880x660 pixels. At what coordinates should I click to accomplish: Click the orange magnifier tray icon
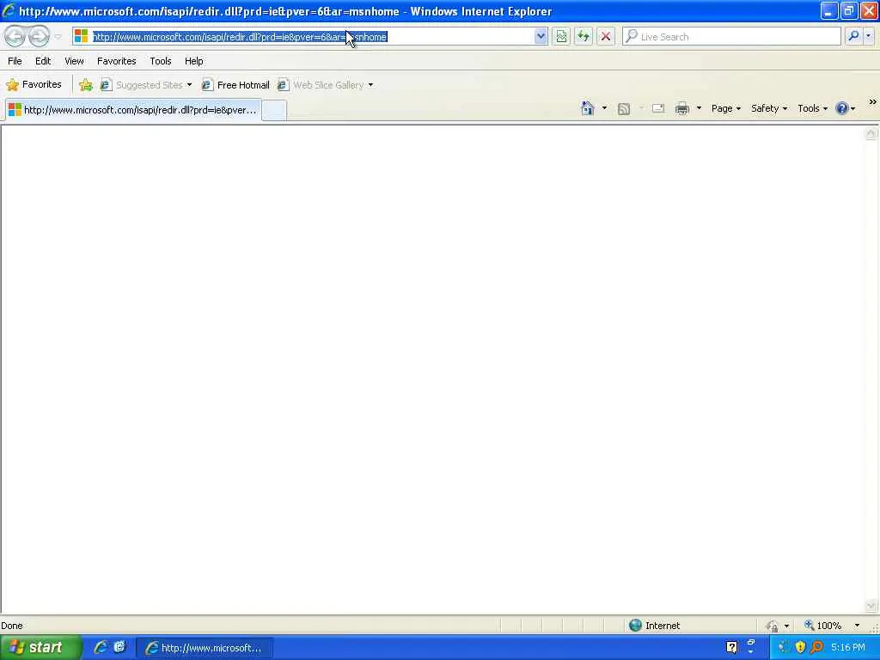[816, 648]
